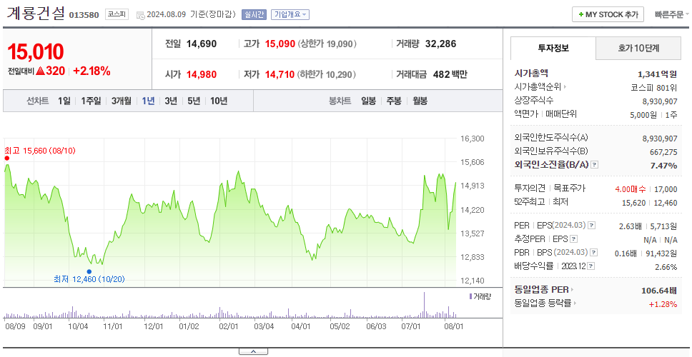Click the 시가총액 value 1,341억원
This screenshot has height=357, width=692.
point(658,74)
